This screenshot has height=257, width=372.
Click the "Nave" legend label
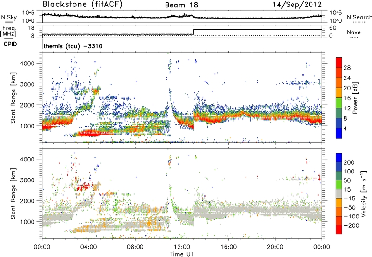point(354,32)
